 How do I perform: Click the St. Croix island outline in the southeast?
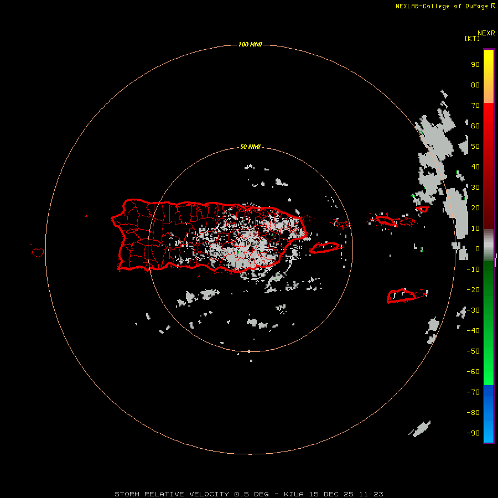pyautogui.click(x=401, y=295)
